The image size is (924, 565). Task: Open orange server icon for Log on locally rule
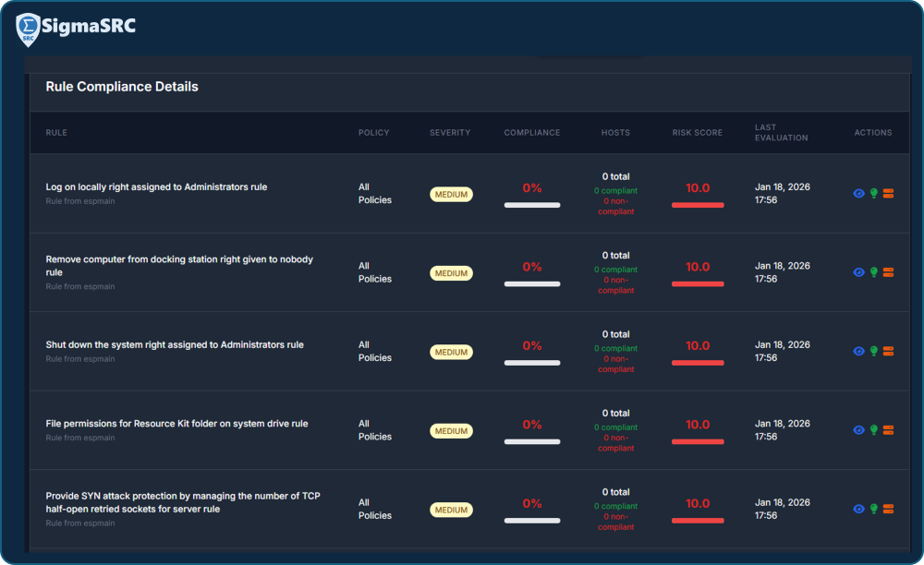[x=889, y=194]
